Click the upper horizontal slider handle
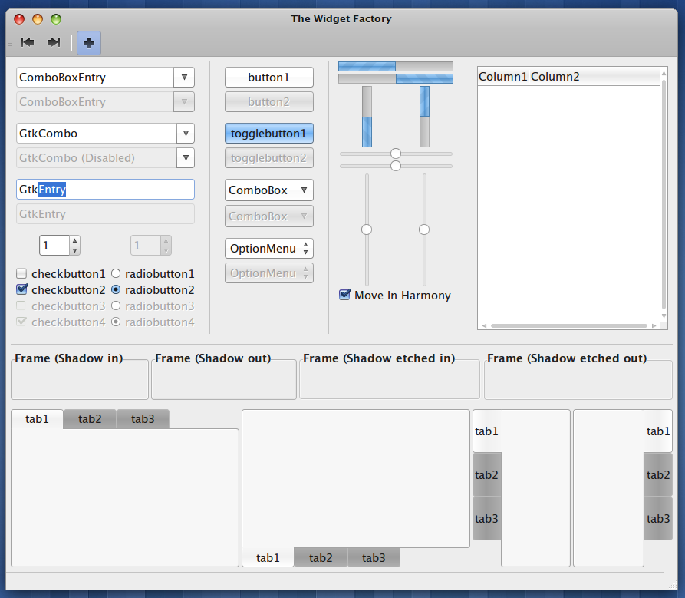The height and width of the screenshot is (598, 685). tap(396, 154)
